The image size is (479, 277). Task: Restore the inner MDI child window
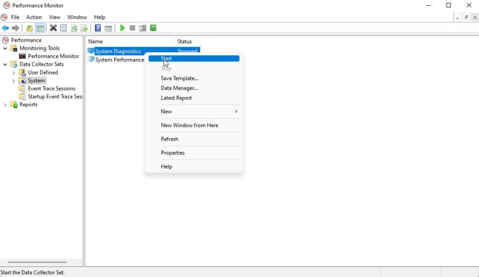(x=466, y=18)
